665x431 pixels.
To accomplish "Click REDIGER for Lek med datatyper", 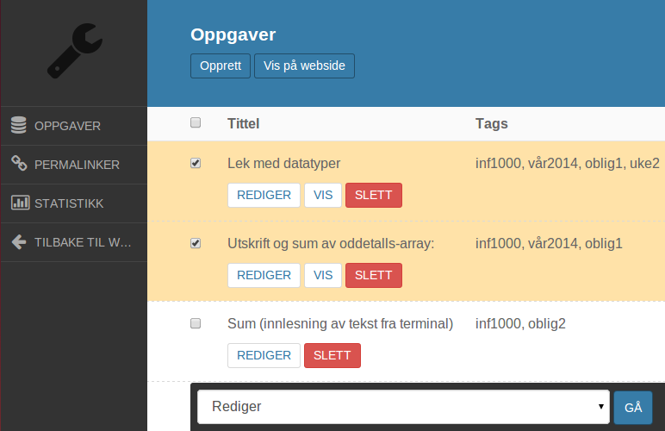I will click(264, 195).
